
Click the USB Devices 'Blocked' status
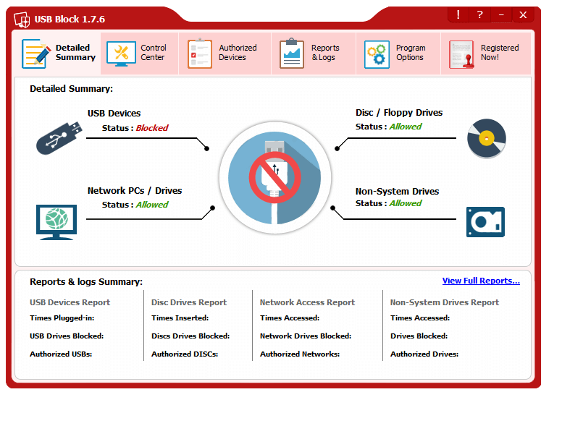coord(152,128)
